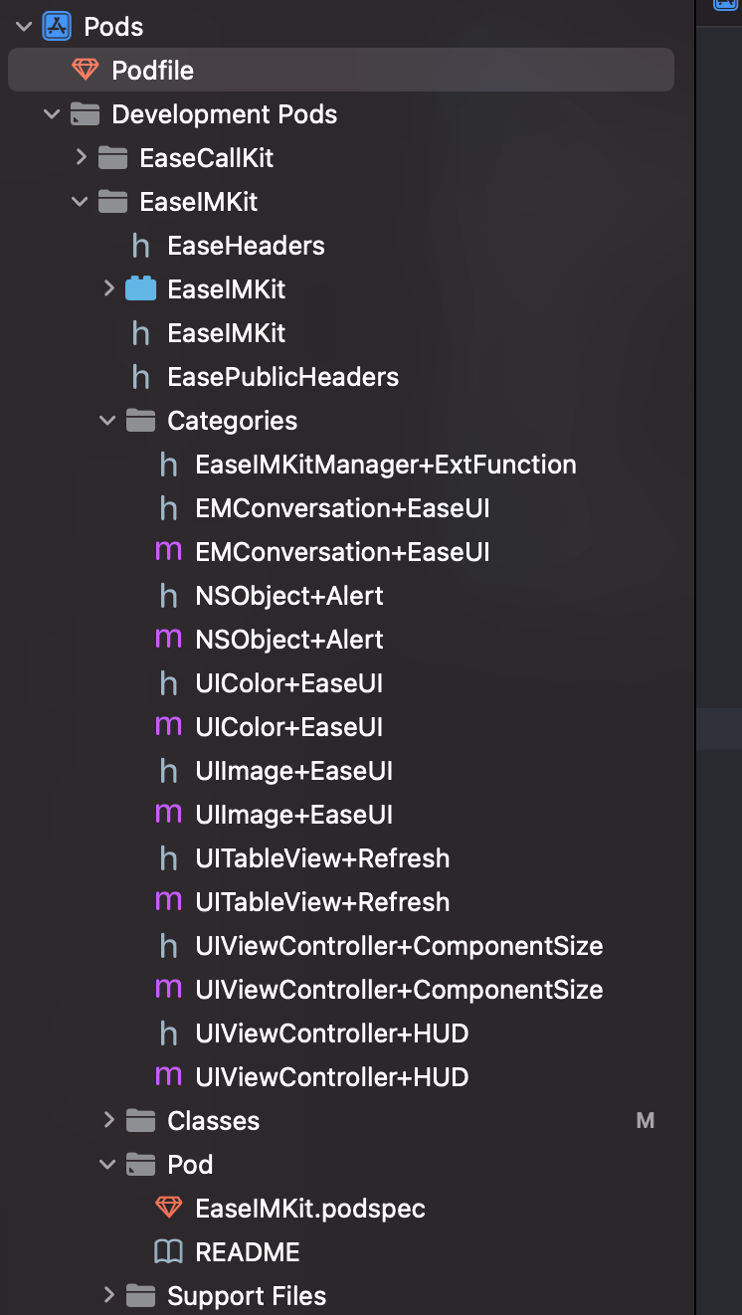Click the Development Pods folder icon
This screenshot has width=742, height=1315.
pos(86,114)
